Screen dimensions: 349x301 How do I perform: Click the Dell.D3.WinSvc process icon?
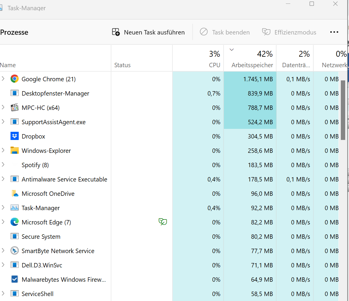(x=14, y=265)
